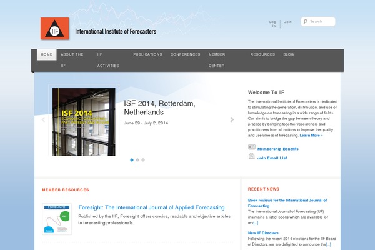Advance slider with right arrow

(232, 119)
